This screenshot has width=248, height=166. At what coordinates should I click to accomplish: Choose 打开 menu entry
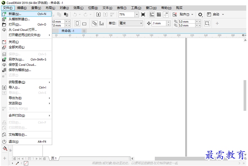pos(26,25)
